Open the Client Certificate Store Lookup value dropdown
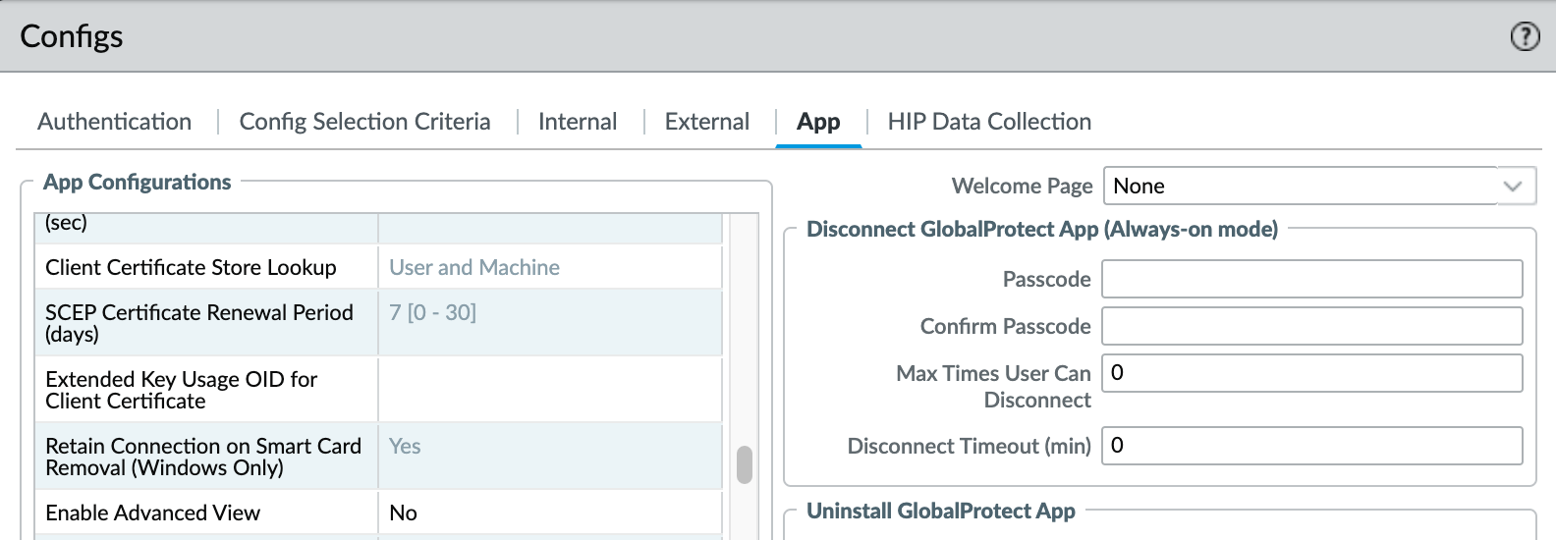The image size is (1556, 540). [x=550, y=267]
